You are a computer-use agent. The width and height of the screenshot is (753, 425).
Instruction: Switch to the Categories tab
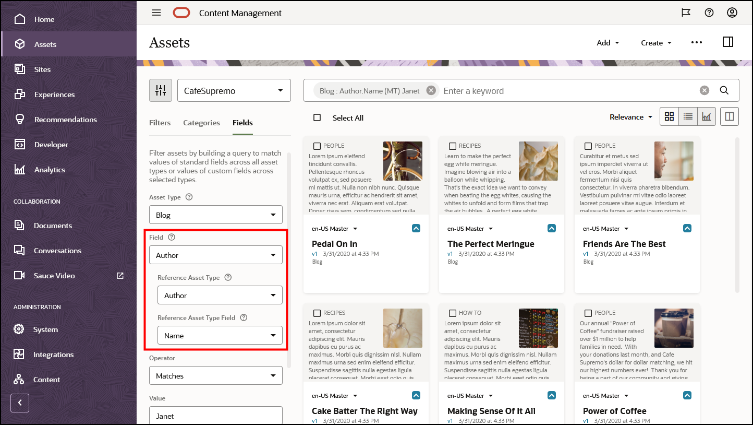click(201, 123)
